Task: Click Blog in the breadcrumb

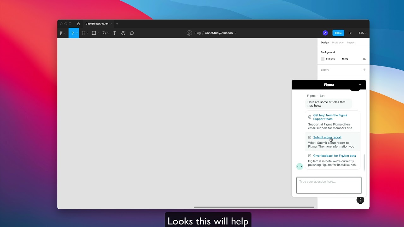Action: [x=198, y=33]
